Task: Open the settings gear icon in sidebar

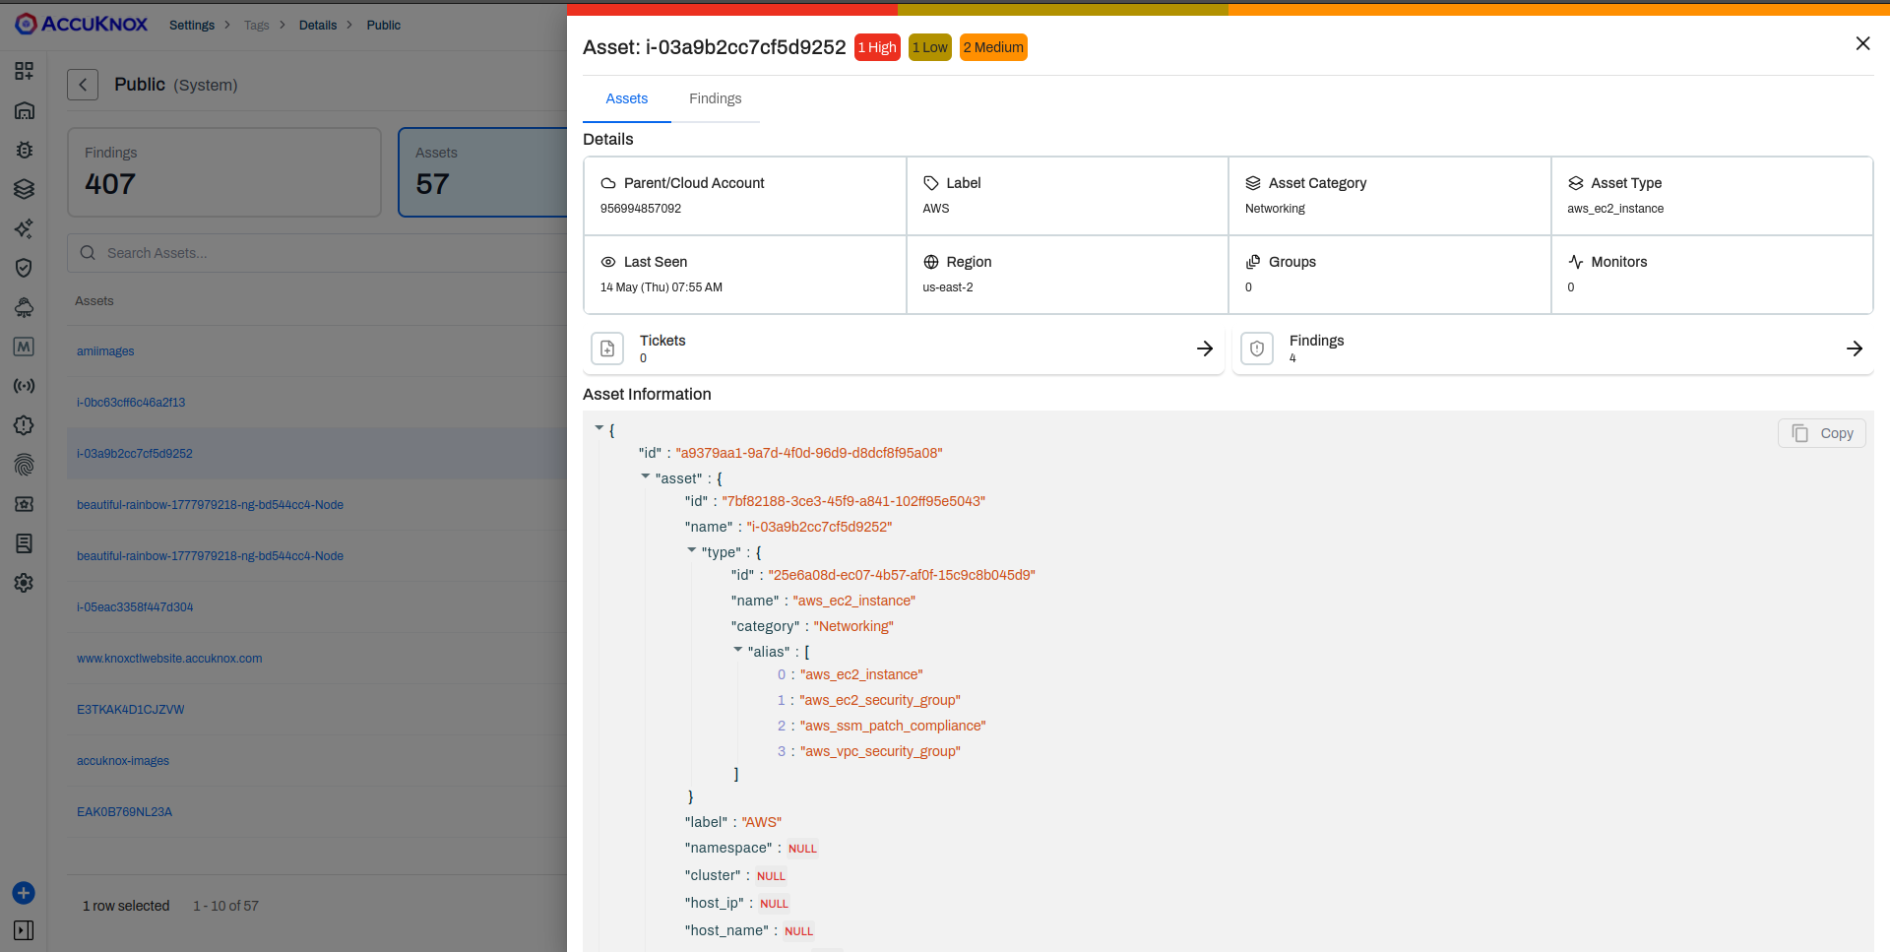Action: click(x=25, y=583)
